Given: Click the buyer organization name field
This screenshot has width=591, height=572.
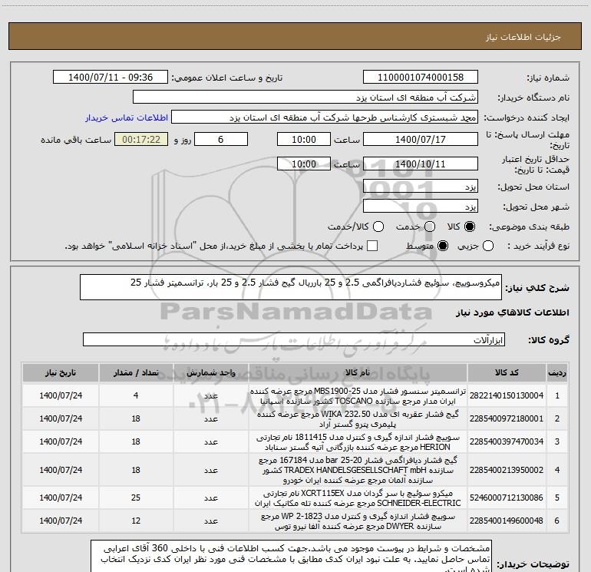Looking at the screenshot, I should [x=305, y=98].
